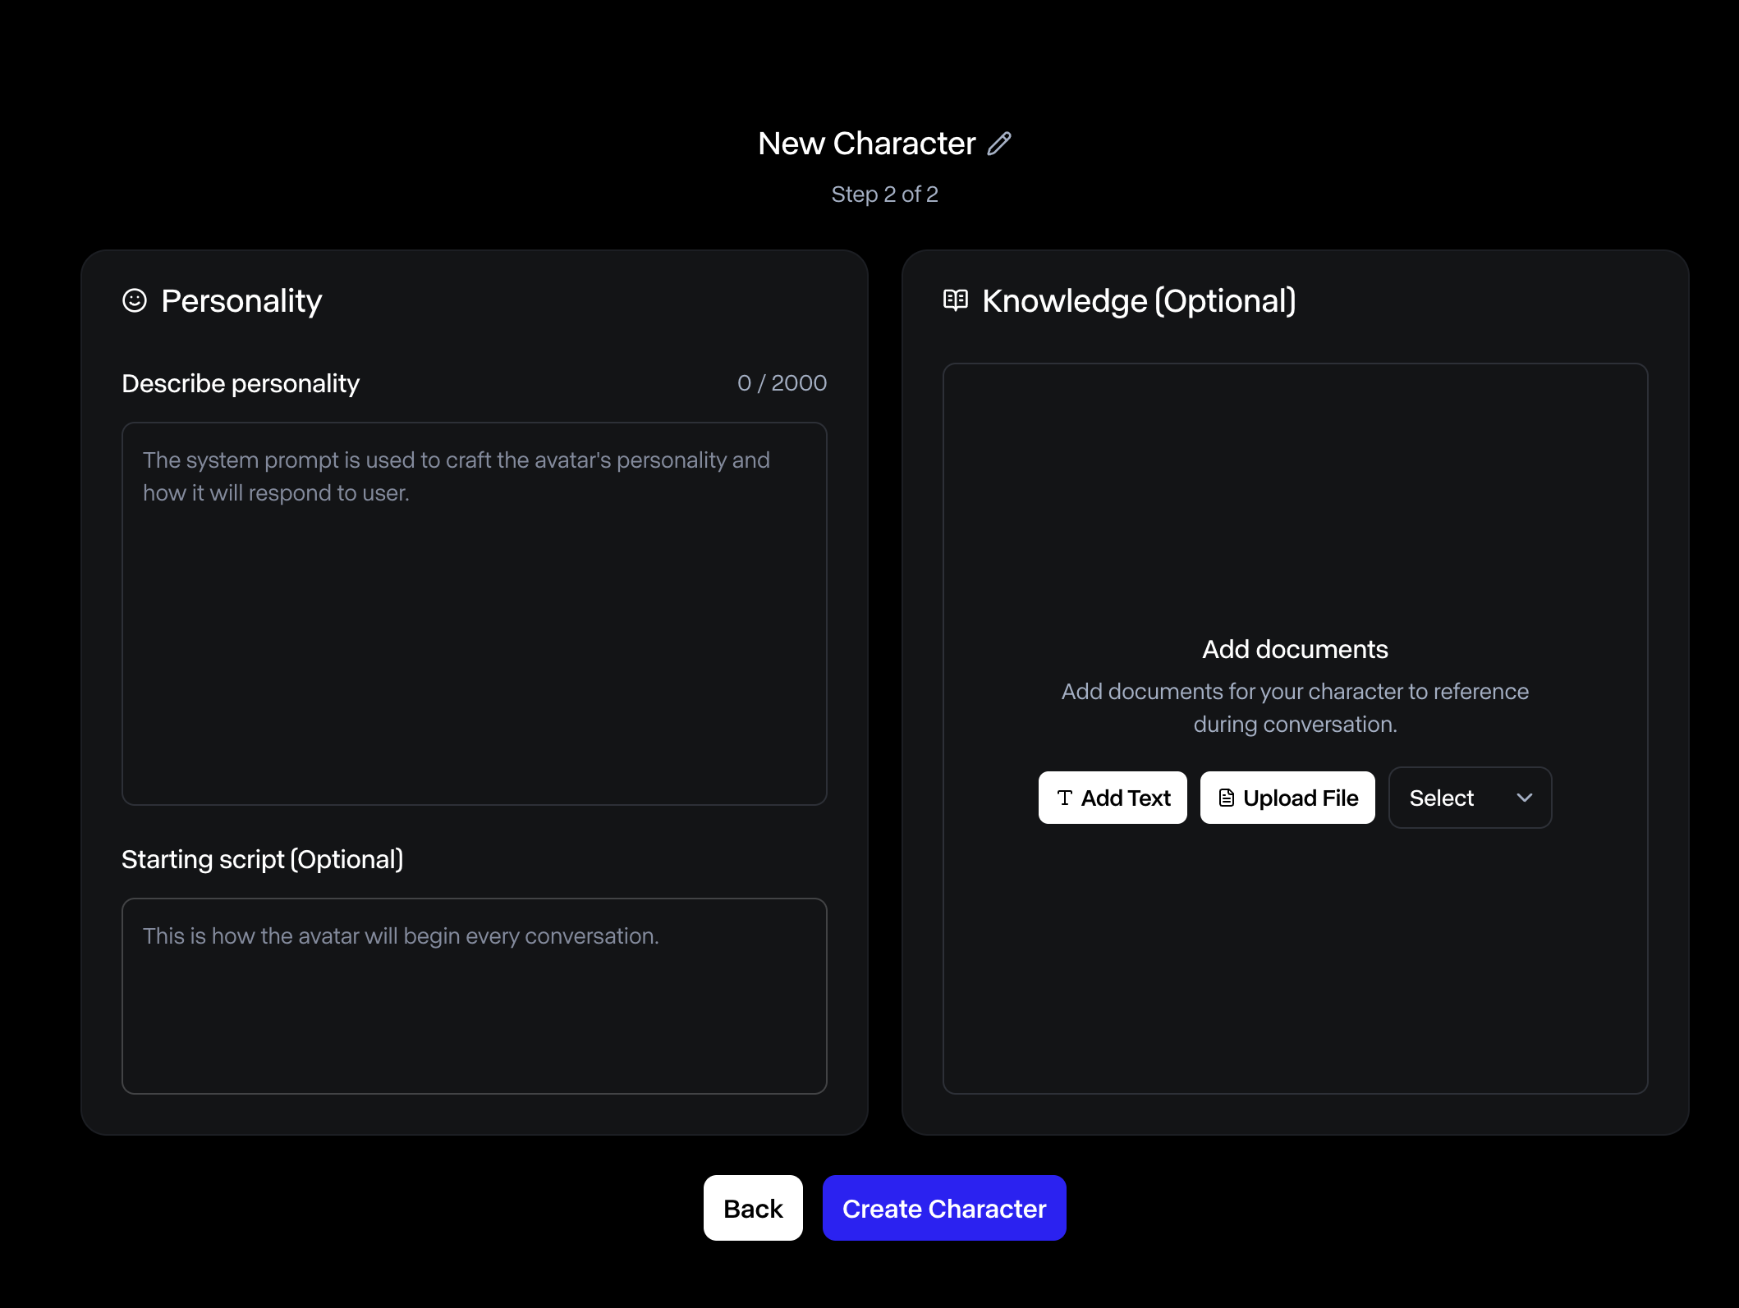Click the open book Knowledge icon
Image resolution: width=1739 pixels, height=1308 pixels.
click(x=956, y=300)
